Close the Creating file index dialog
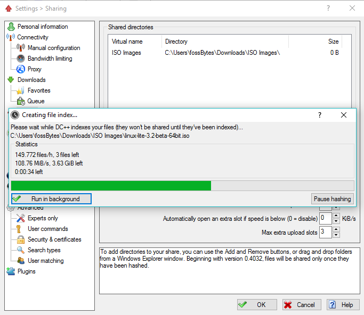 [344, 115]
